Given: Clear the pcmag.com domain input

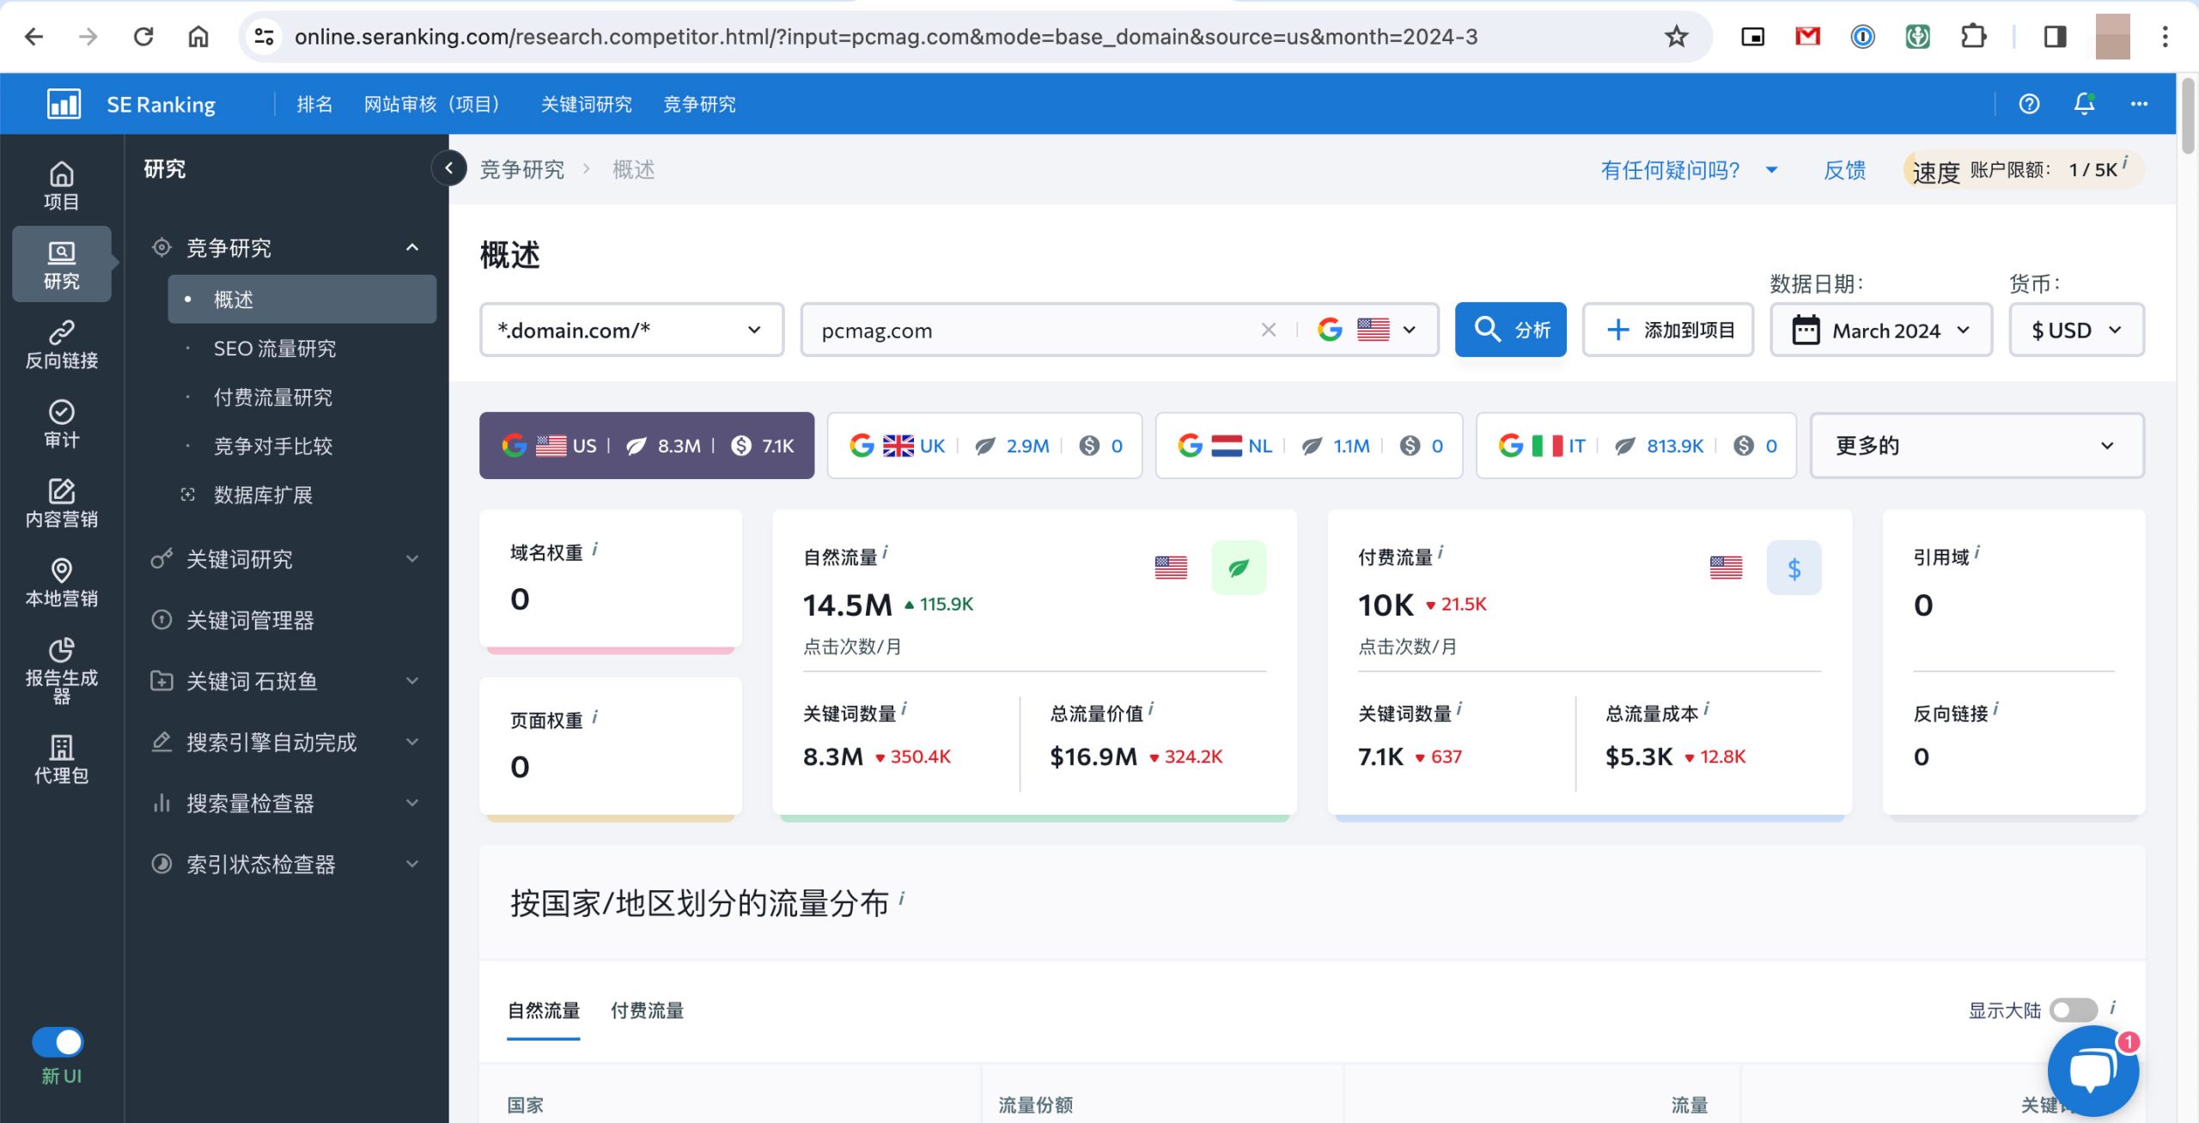Looking at the screenshot, I should pyautogui.click(x=1268, y=330).
